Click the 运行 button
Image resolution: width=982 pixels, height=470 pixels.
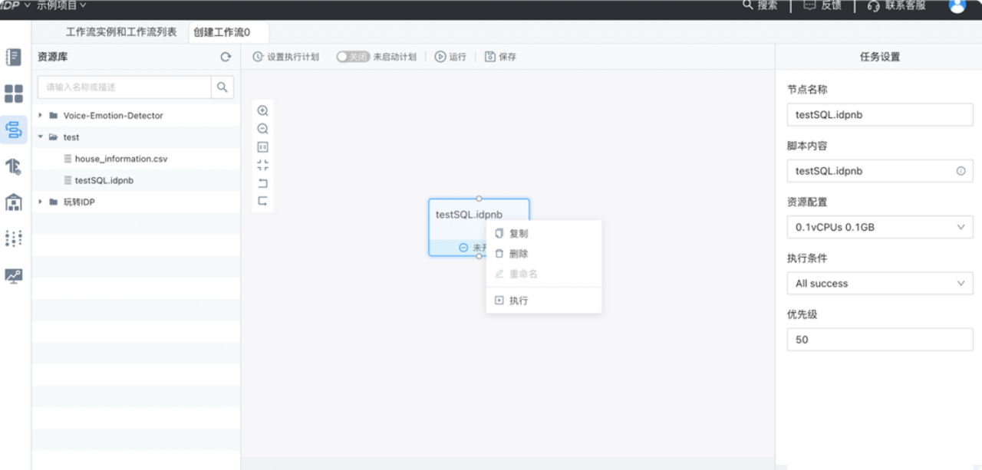[451, 57]
